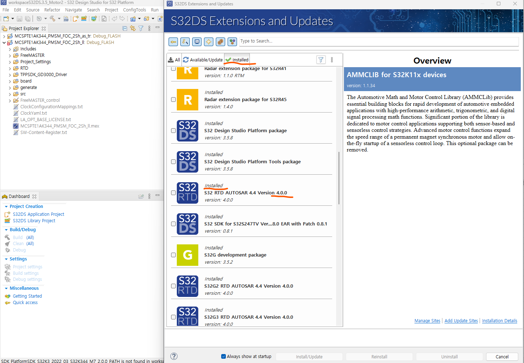Click the Project Explorer filter icon
Viewport: 524px width, 363px height.
pyautogui.click(x=141, y=28)
